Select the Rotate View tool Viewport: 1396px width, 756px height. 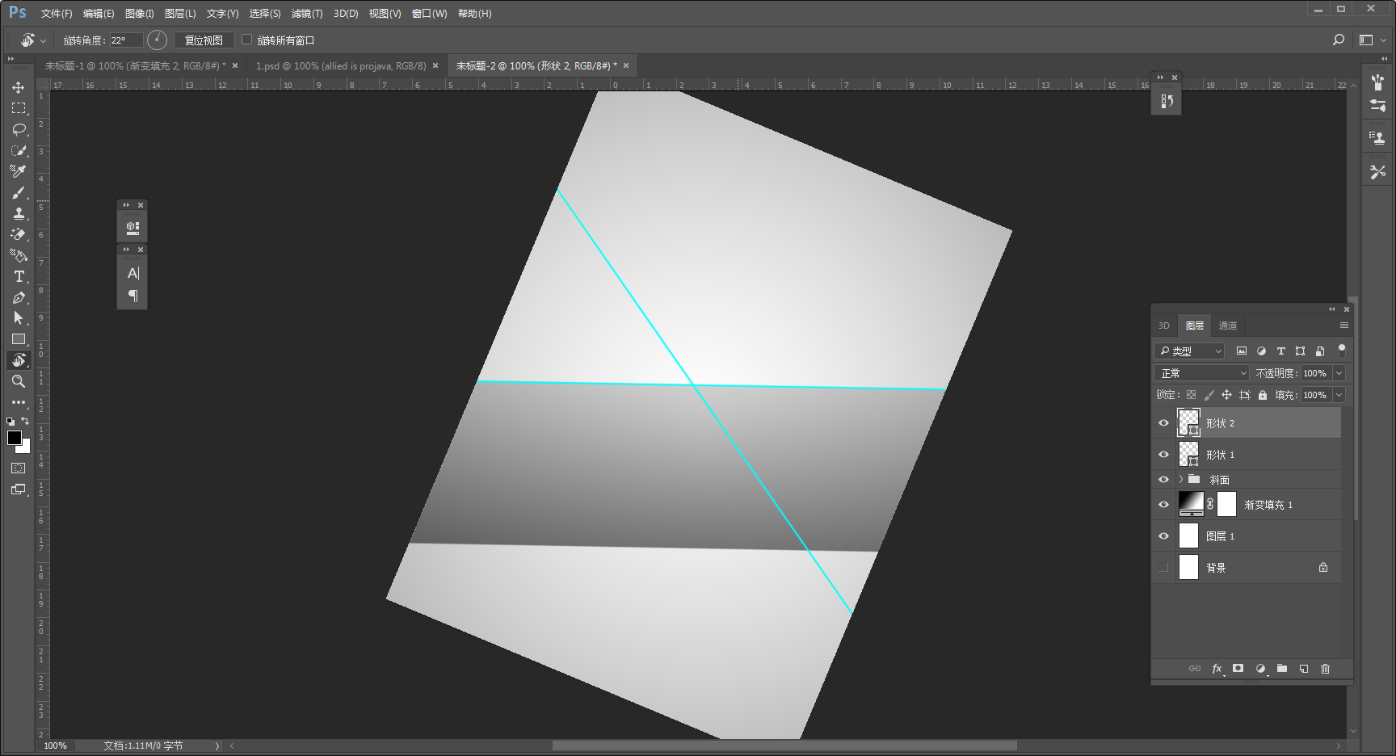coord(18,360)
